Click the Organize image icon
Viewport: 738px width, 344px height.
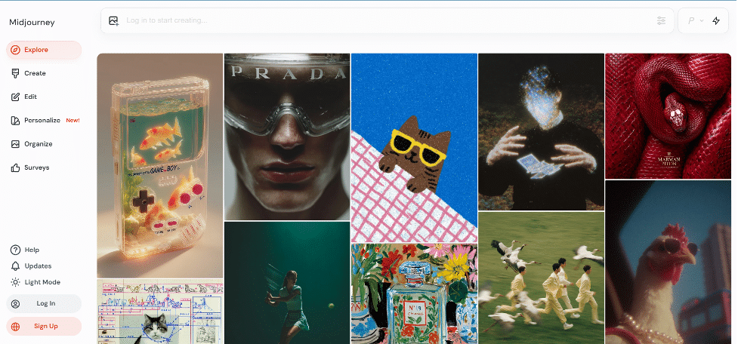[x=16, y=144]
